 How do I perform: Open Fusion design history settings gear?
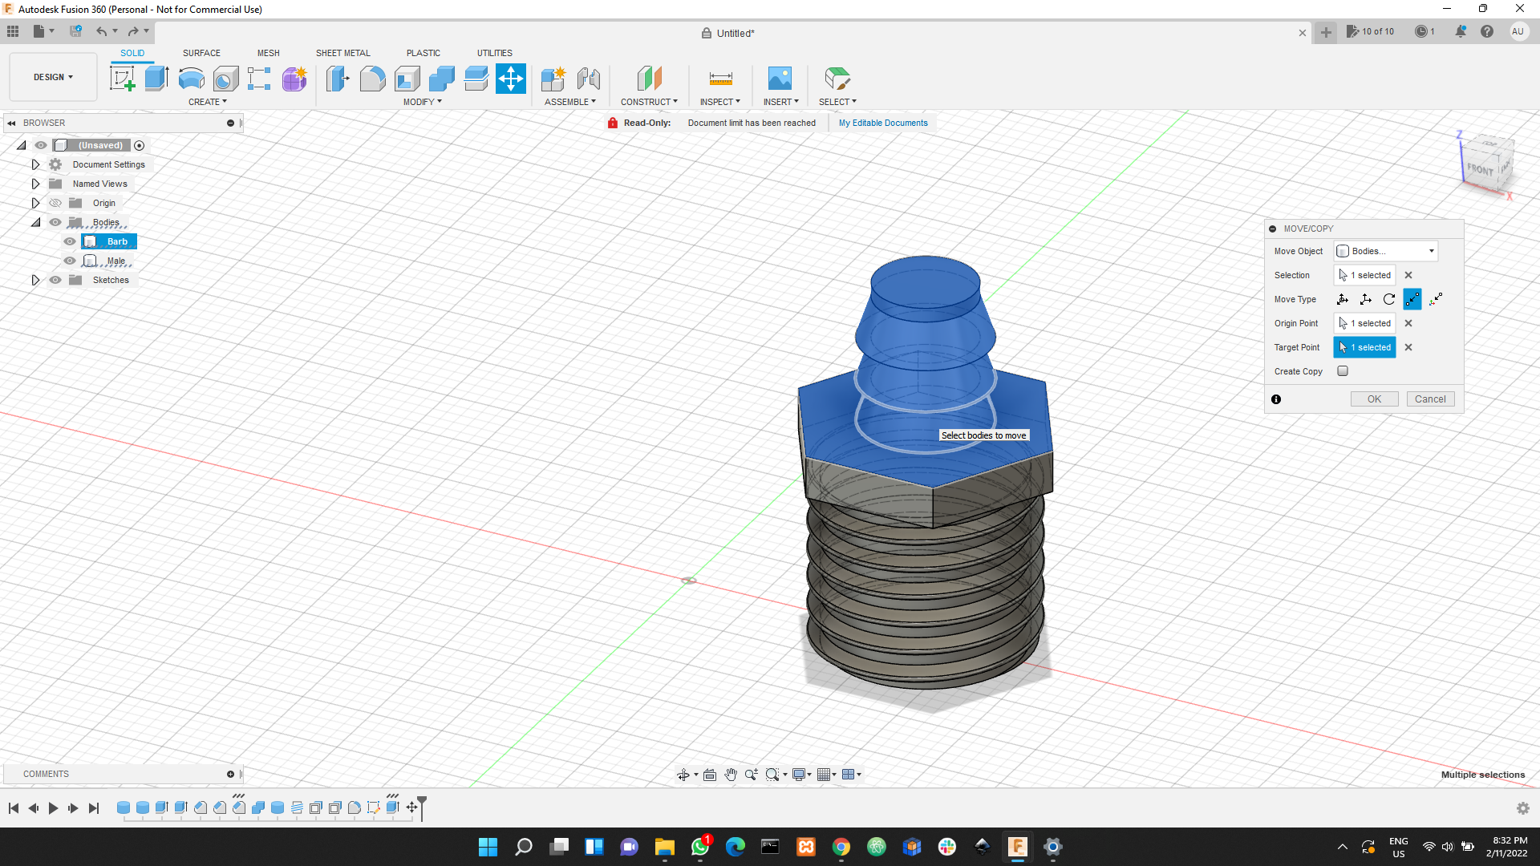coord(1522,808)
